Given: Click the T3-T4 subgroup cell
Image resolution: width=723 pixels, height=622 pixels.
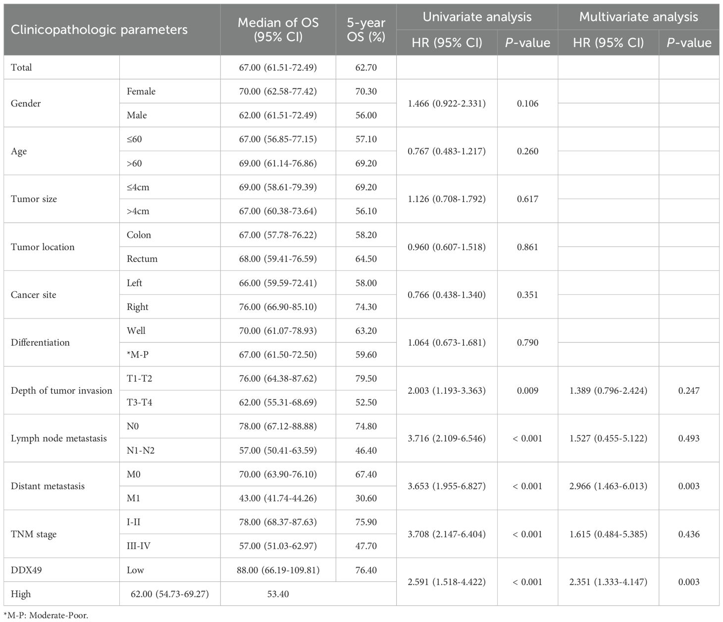Looking at the screenshot, I should 140,402.
